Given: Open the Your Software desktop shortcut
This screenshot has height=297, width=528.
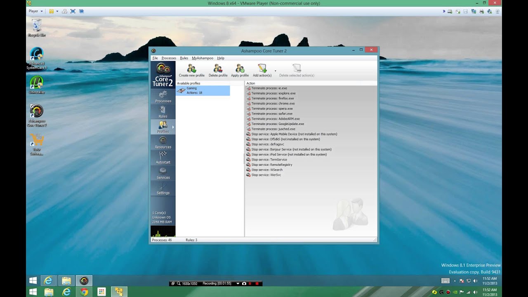Looking at the screenshot, I should click(37, 144).
